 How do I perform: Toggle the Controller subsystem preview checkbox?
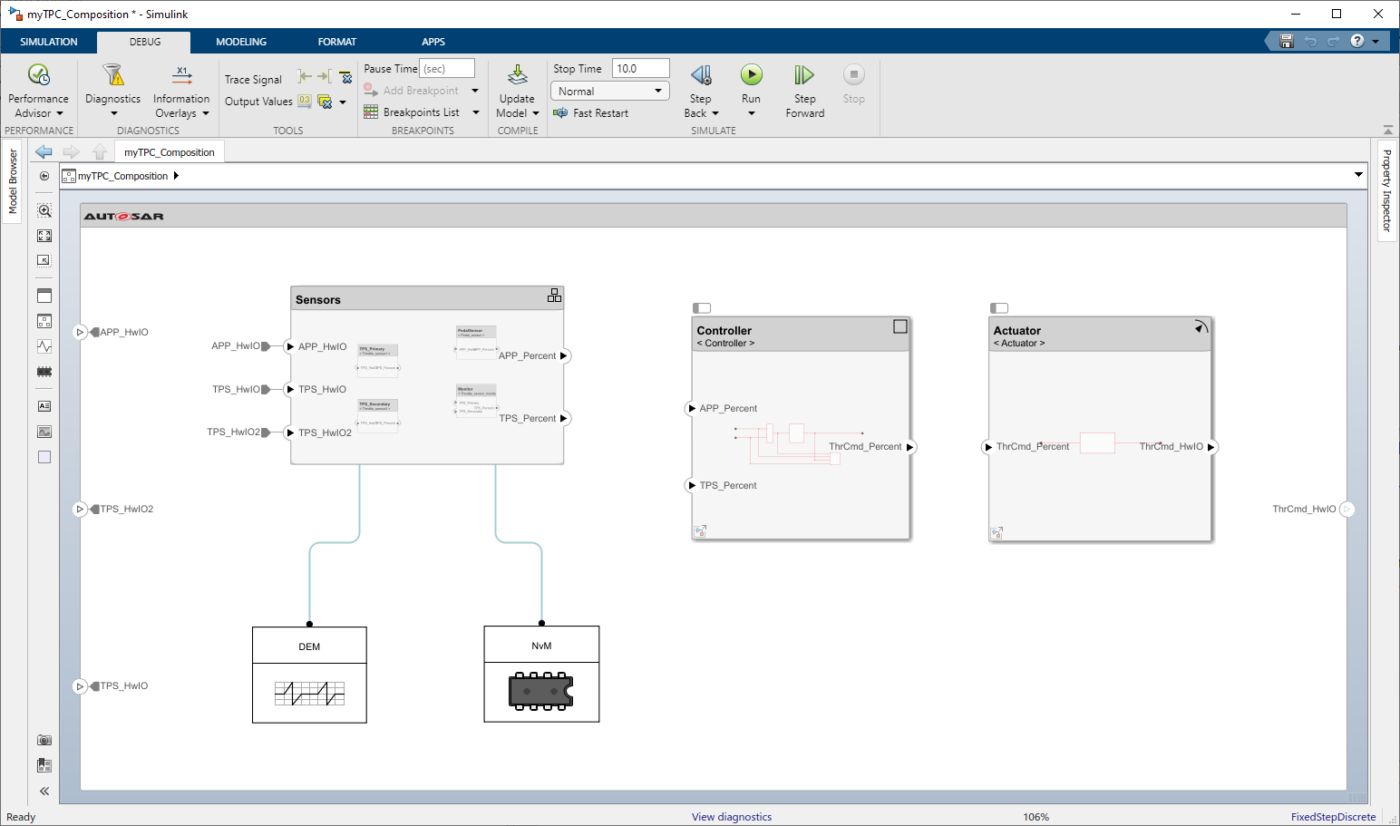[701, 308]
